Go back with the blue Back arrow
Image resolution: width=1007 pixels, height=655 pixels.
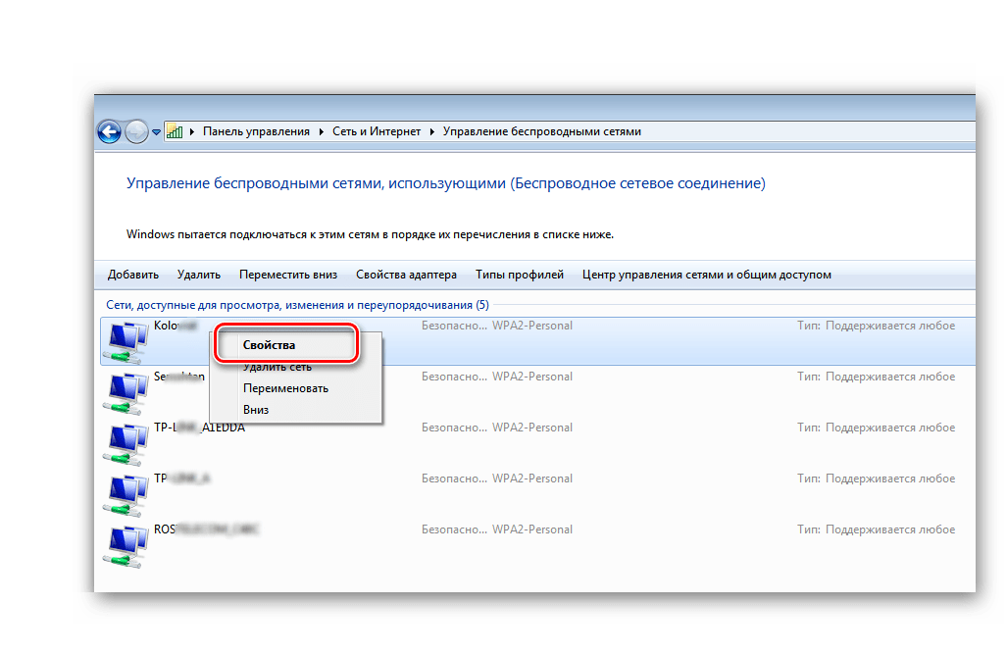pos(109,132)
